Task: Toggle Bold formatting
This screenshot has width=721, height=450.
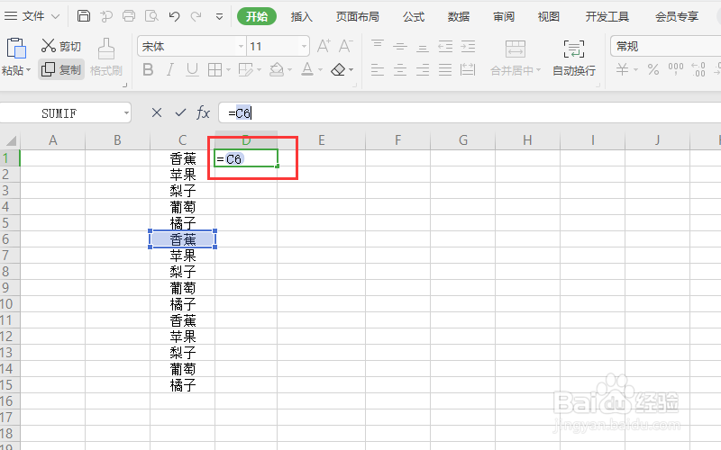Action: (x=148, y=70)
